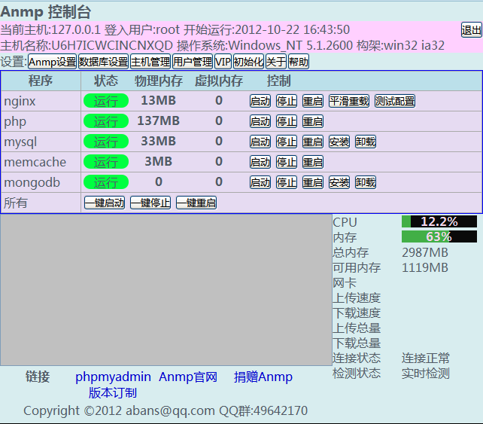The image size is (483, 424).
Task: Click 一键启动 to start all services
Action: click(105, 203)
